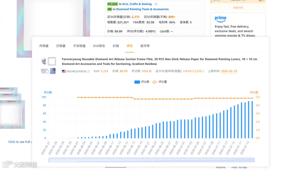Click the external link icon next to ASIN B0GWQ4XRD8
Screen dimensions: 283x170
(88, 71)
